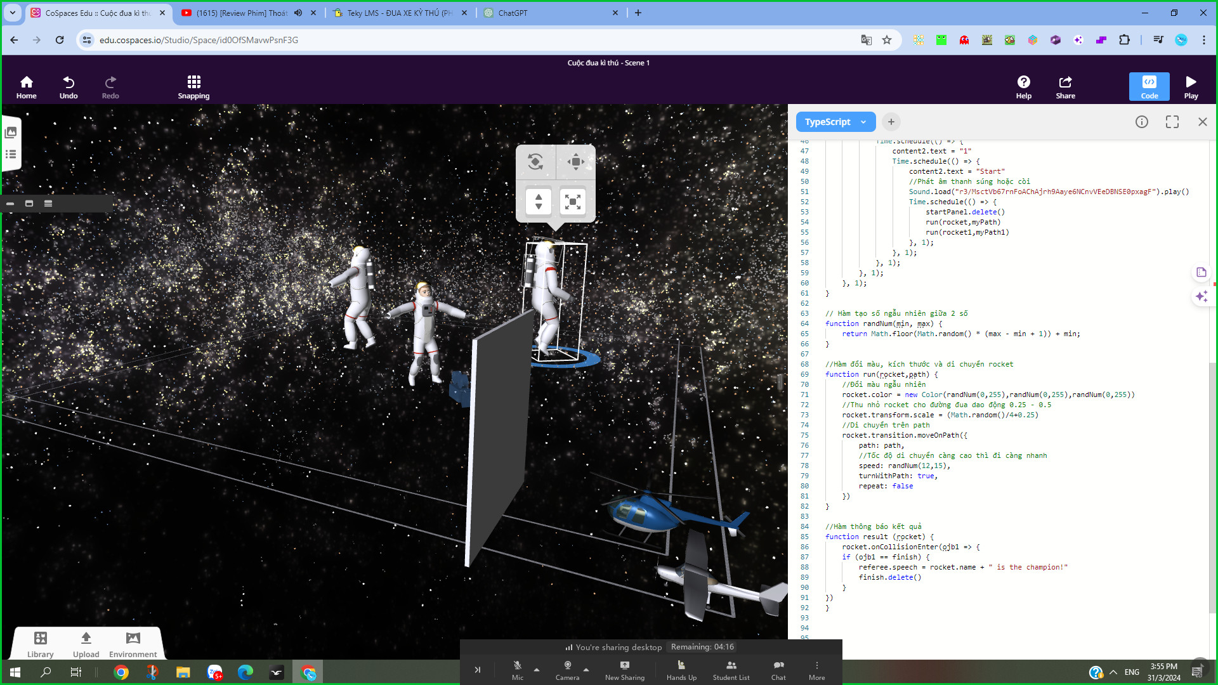The width and height of the screenshot is (1218, 685).
Task: Select the rotate mode gizmo icon
Action: [x=535, y=162]
